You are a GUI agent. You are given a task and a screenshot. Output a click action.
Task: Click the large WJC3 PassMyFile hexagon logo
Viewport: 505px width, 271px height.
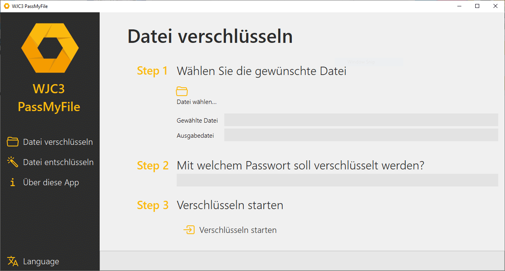[x=49, y=48]
